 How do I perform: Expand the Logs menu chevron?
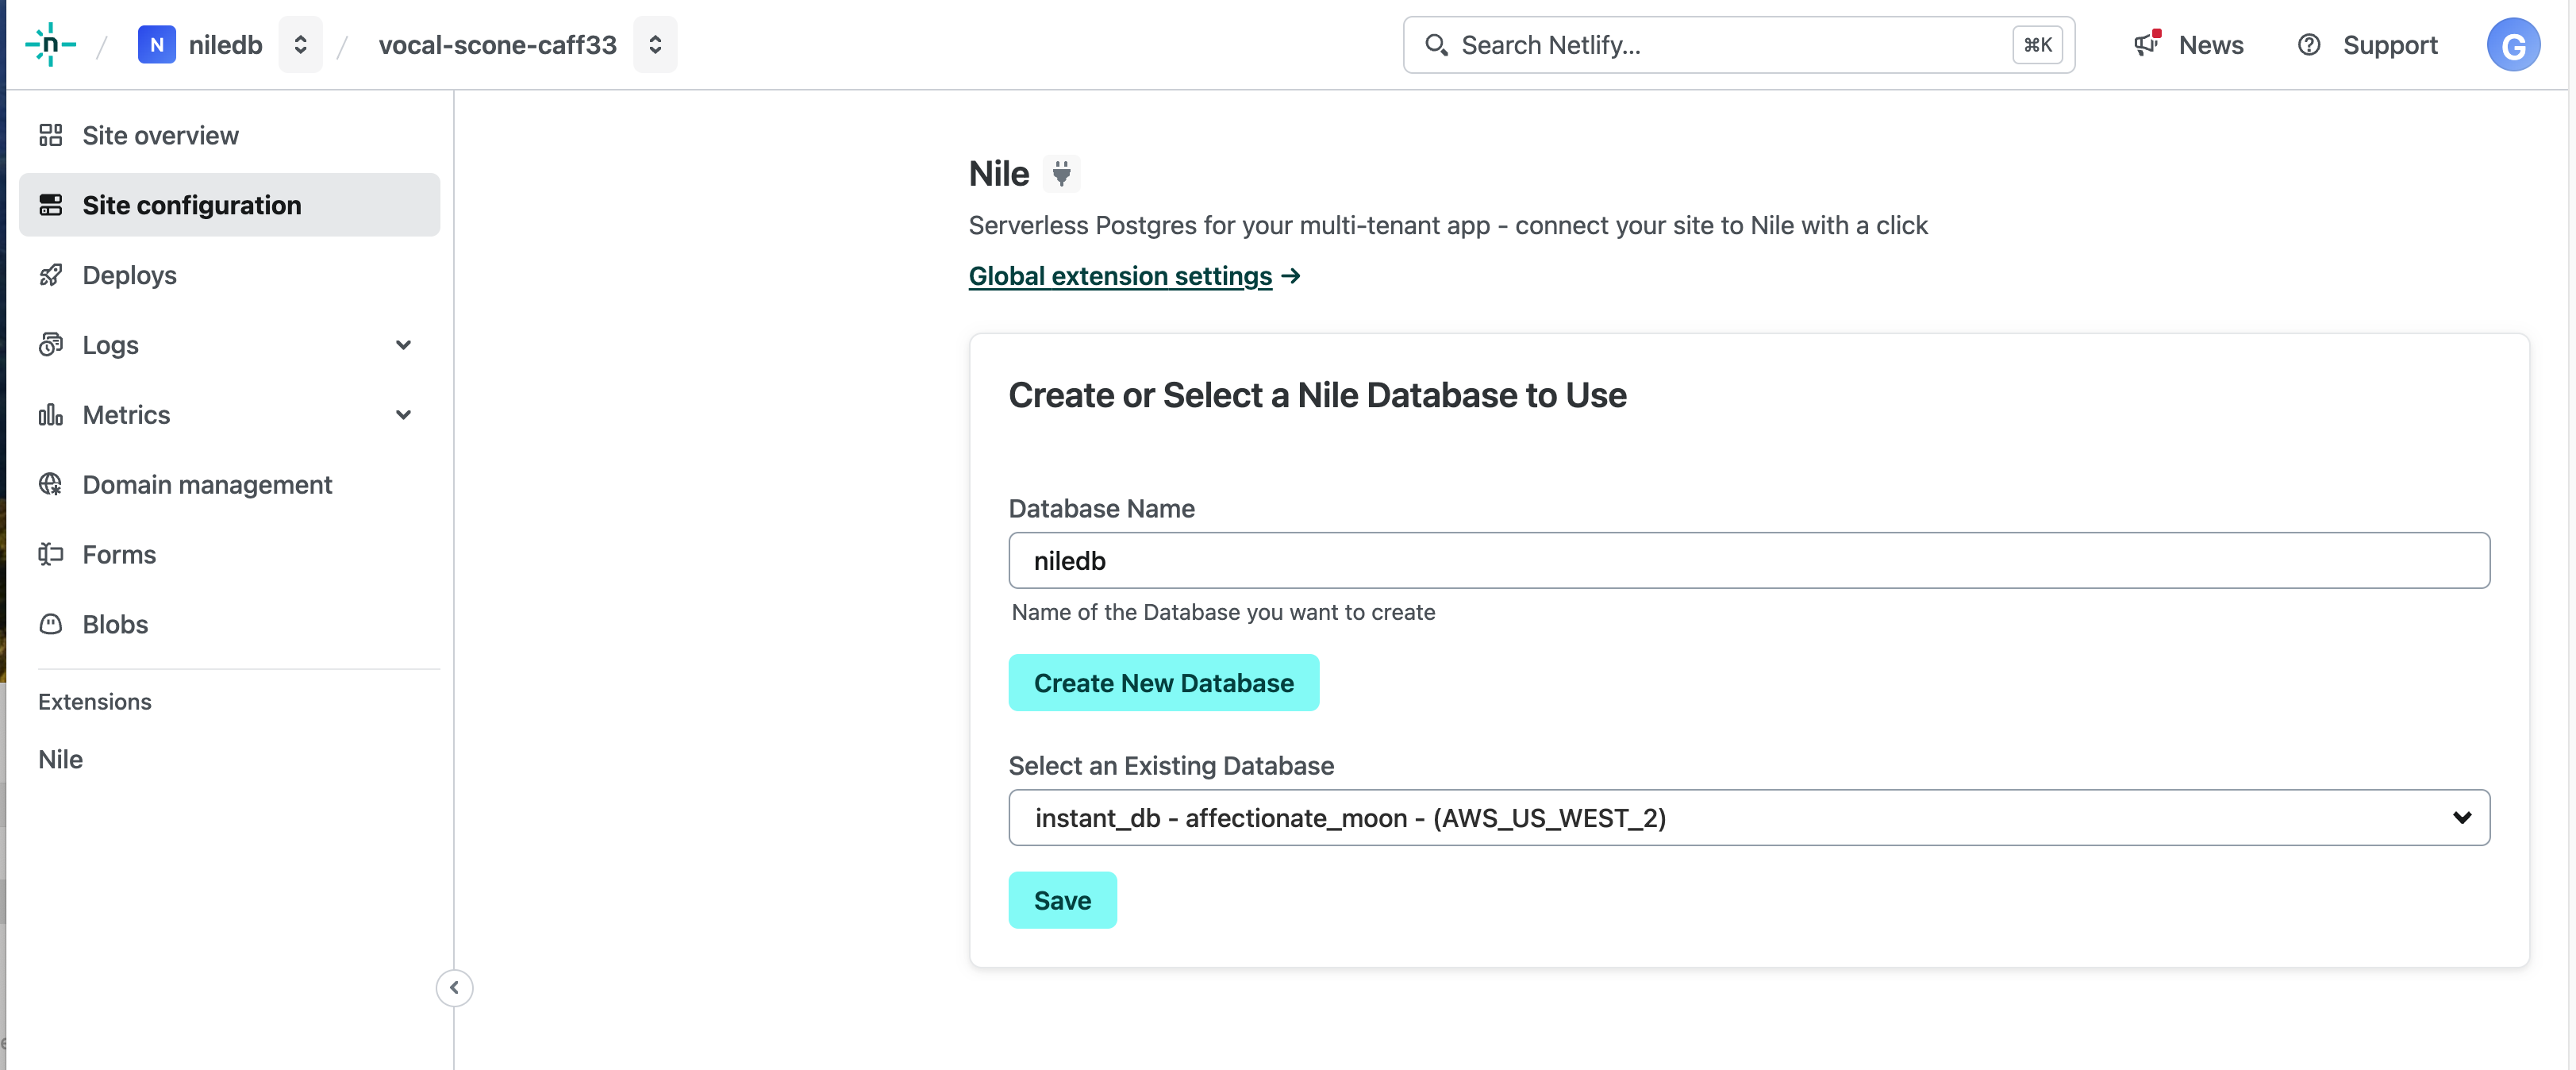tap(403, 345)
